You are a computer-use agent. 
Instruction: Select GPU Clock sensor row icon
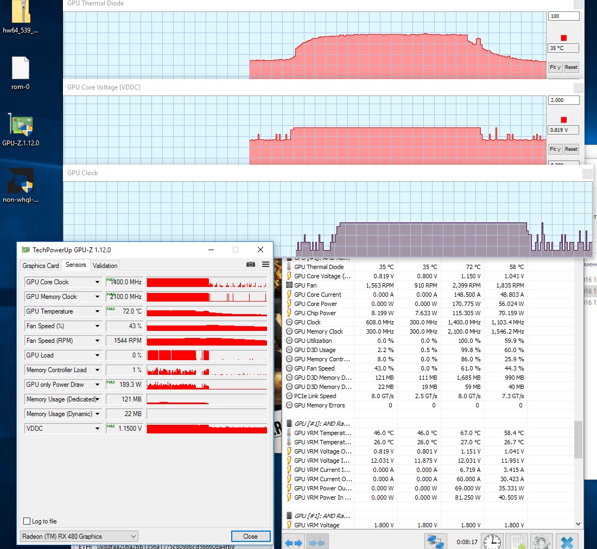pos(289,322)
